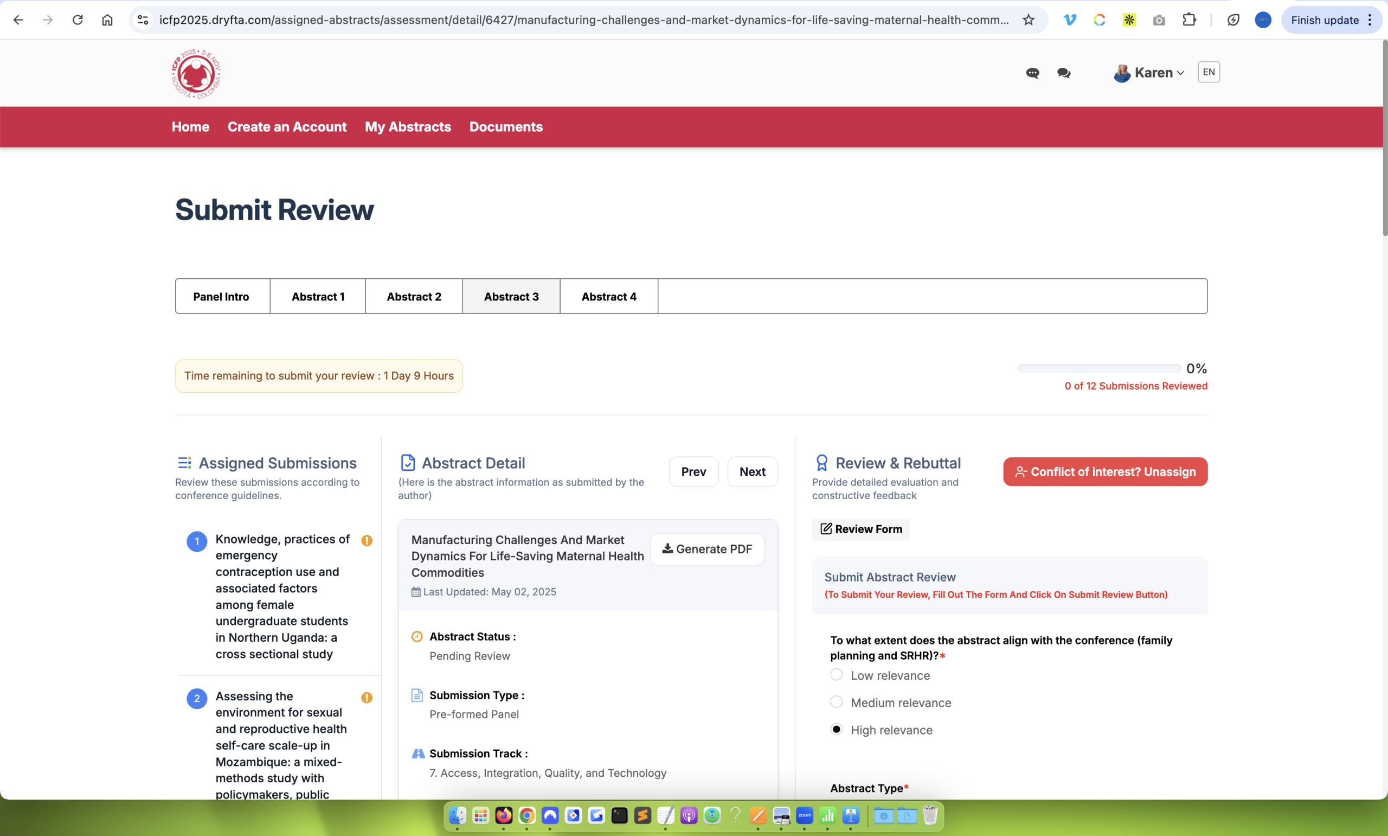Open the EN language selector
Viewport: 1388px width, 836px height.
pos(1208,72)
